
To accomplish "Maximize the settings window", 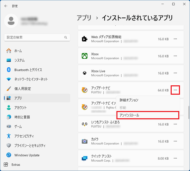I will [173, 4].
